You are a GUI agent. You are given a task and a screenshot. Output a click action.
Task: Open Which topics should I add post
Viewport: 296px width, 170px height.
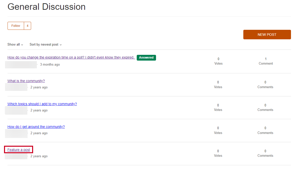[42, 104]
